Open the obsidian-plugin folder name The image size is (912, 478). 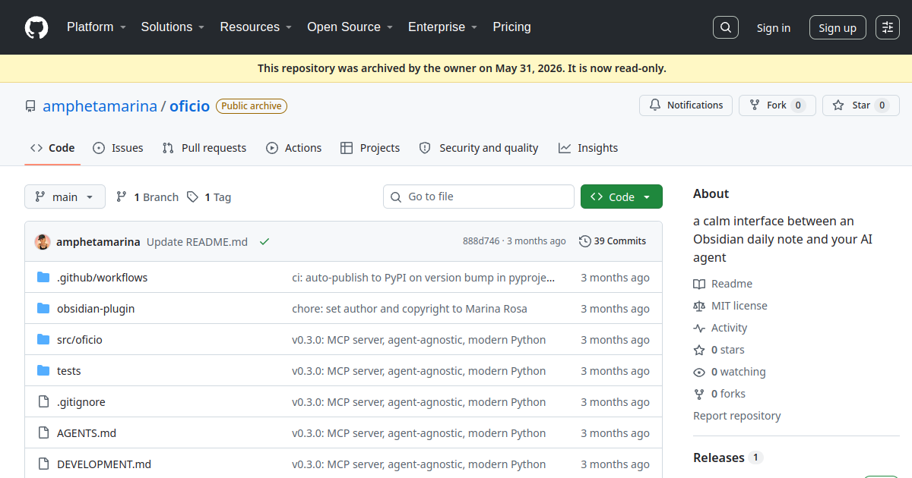pyautogui.click(x=96, y=309)
